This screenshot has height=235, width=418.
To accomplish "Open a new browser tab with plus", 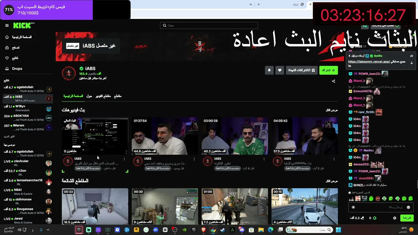I will pyautogui.click(x=251, y=5).
